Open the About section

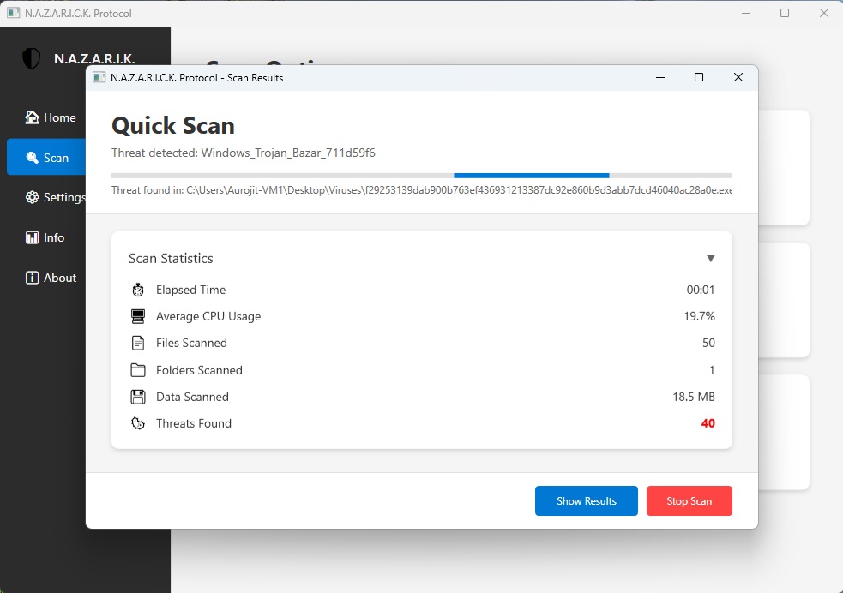50,278
